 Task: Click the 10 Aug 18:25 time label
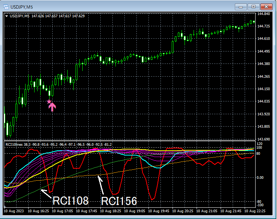pos(110,211)
